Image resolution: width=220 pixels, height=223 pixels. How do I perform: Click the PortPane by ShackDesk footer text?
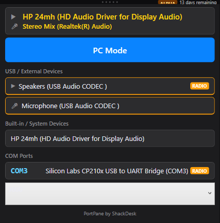tap(110, 214)
